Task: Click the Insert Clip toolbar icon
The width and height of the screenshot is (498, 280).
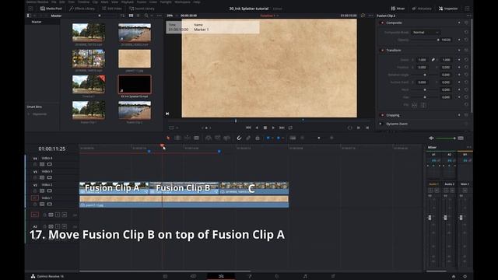Action: (x=208, y=138)
